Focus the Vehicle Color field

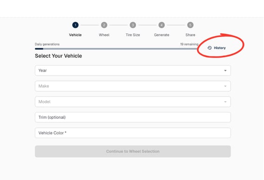(133, 133)
